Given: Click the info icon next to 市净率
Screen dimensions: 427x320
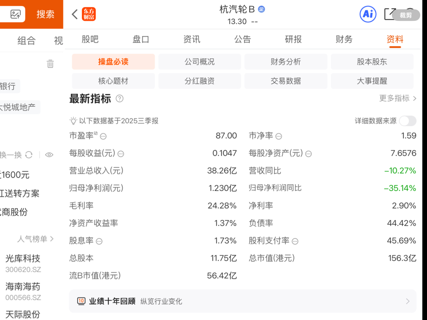Looking at the screenshot, I should 279,136.
